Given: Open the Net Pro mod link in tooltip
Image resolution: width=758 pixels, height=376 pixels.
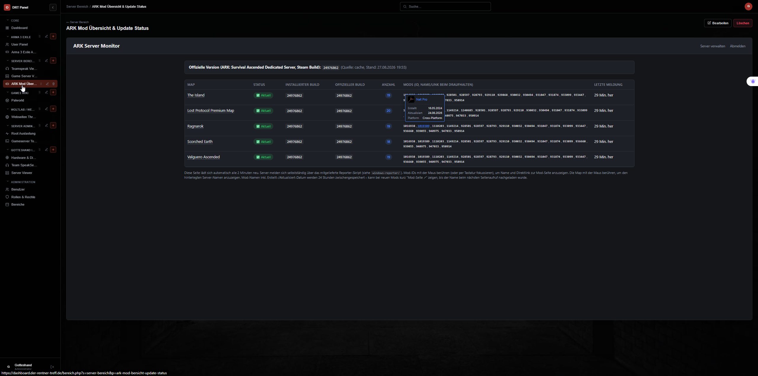Looking at the screenshot, I should 422,99.
